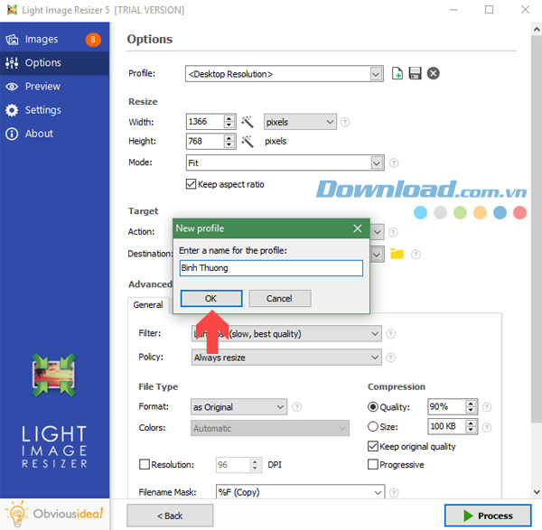Switch to the General tab
This screenshot has width=542, height=530.
pyautogui.click(x=148, y=305)
